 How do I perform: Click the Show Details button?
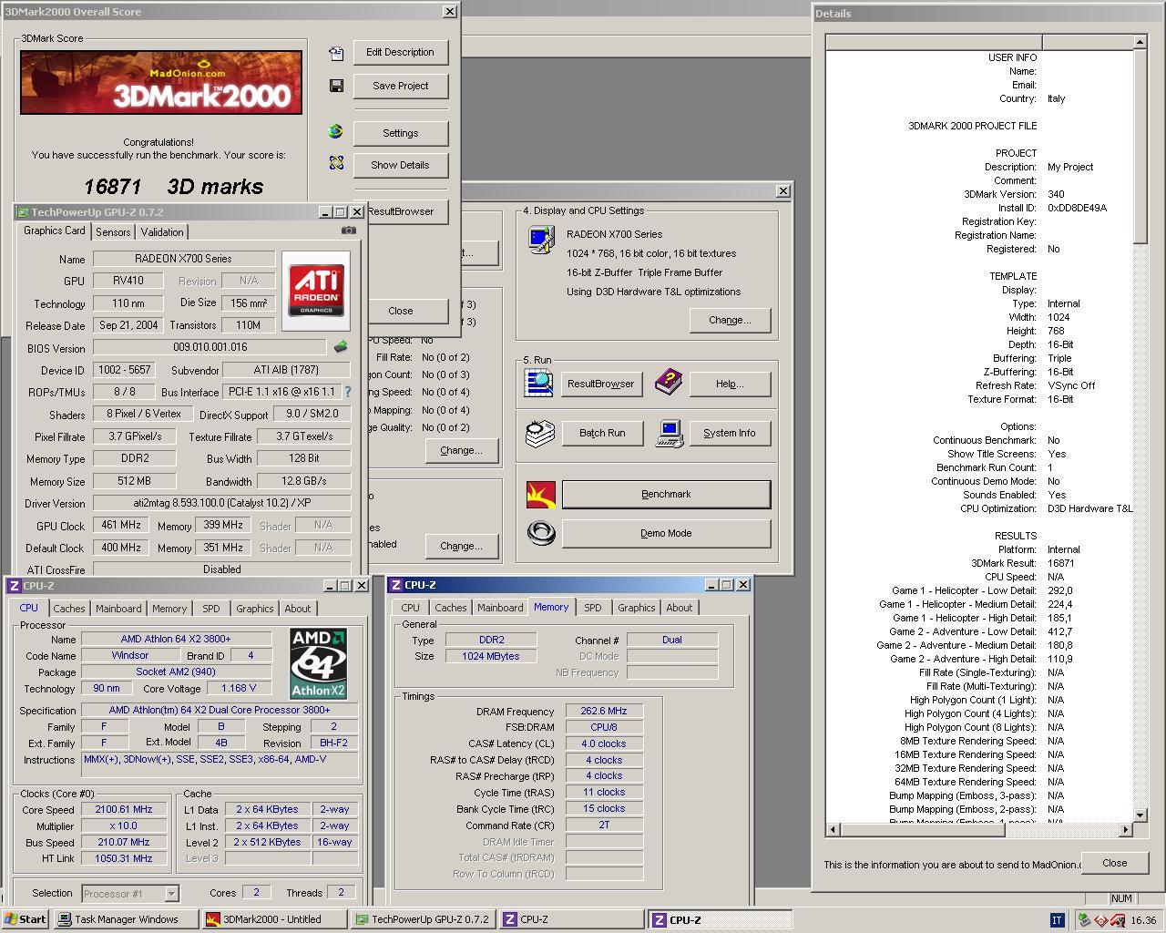[x=400, y=165]
